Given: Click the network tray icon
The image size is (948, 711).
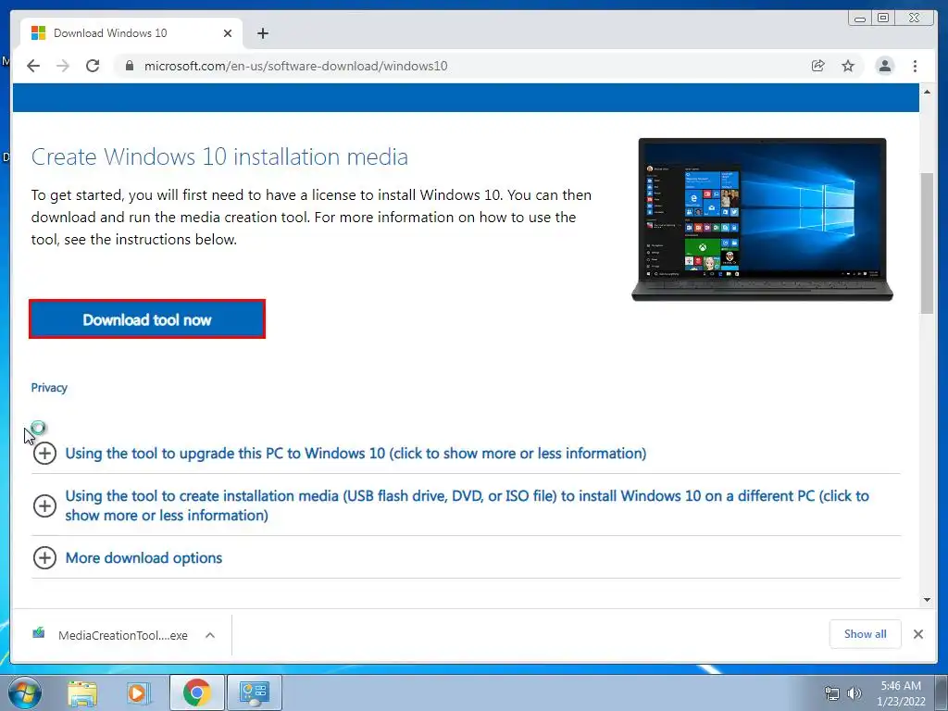Looking at the screenshot, I should [832, 694].
